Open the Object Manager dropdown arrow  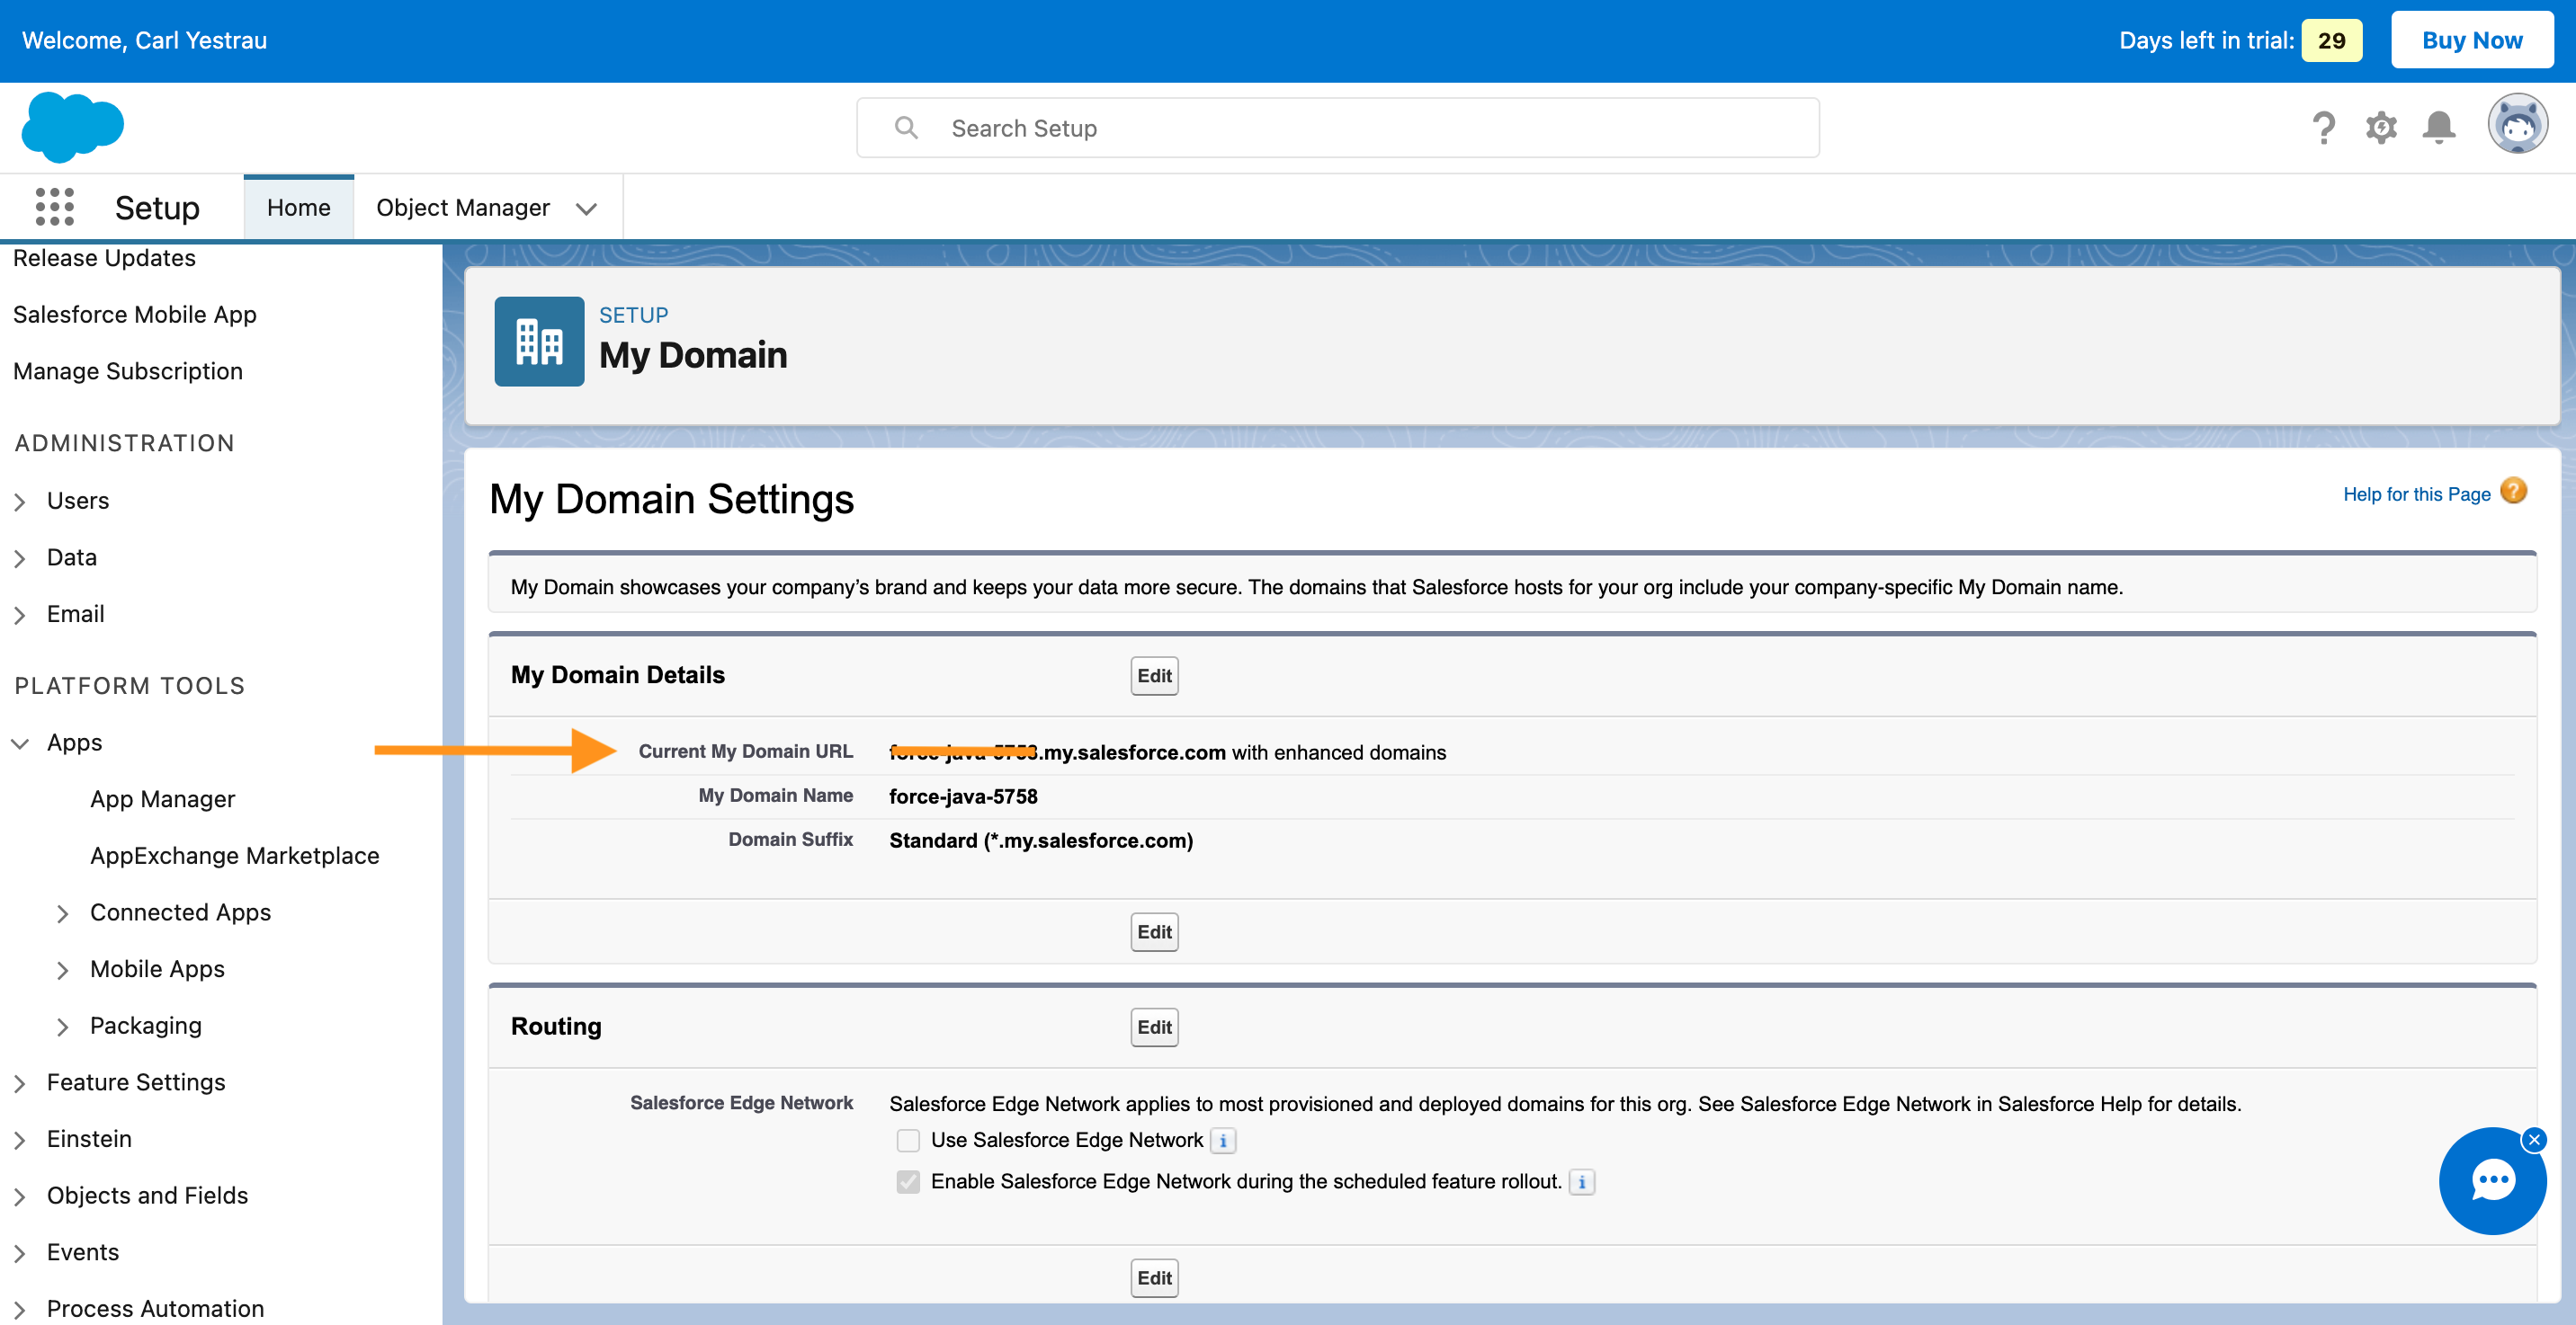pos(587,209)
